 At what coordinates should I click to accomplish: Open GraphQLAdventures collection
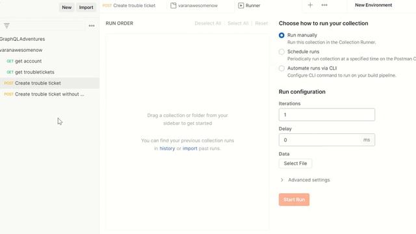(22, 39)
